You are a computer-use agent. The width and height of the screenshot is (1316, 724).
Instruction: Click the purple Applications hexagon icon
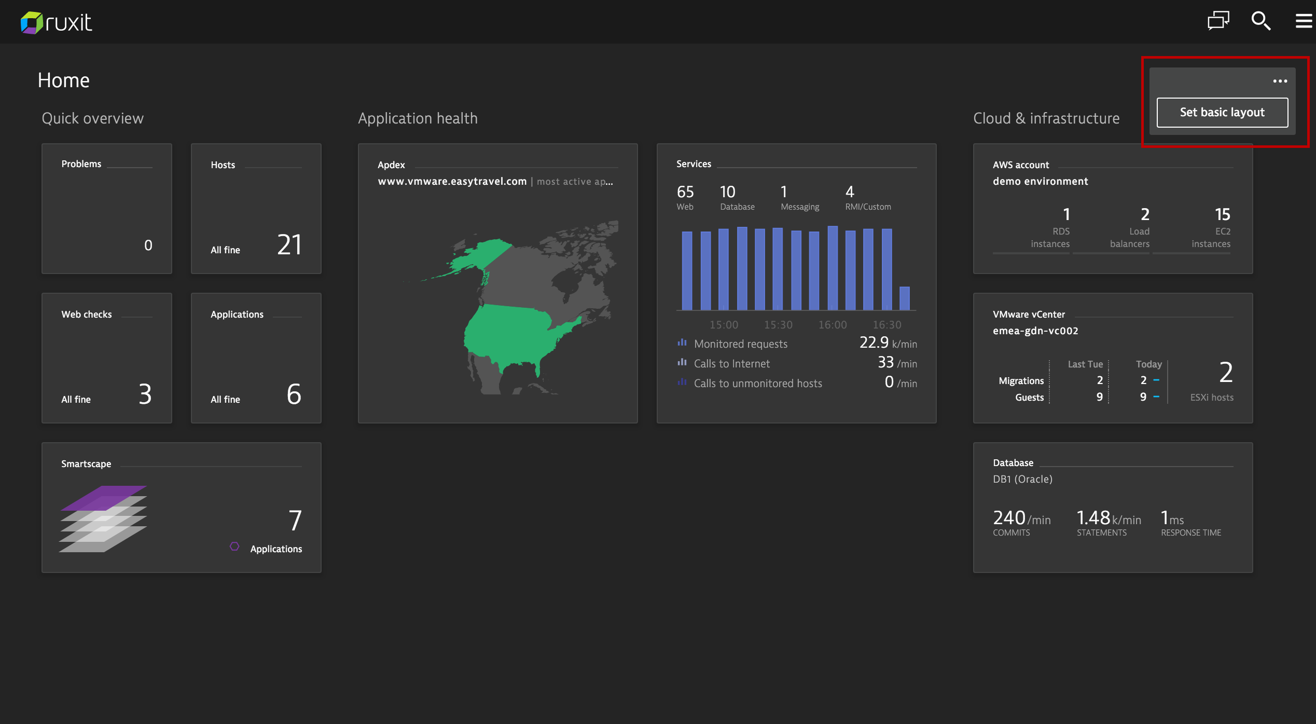point(234,547)
